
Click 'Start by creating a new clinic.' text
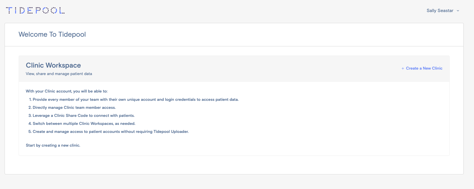point(53,145)
